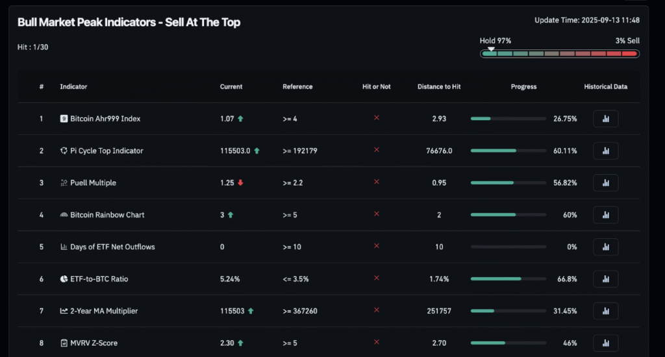The width and height of the screenshot is (665, 357).
Task: Open Days of ETF Net Outflows history chart
Action: pos(606,247)
